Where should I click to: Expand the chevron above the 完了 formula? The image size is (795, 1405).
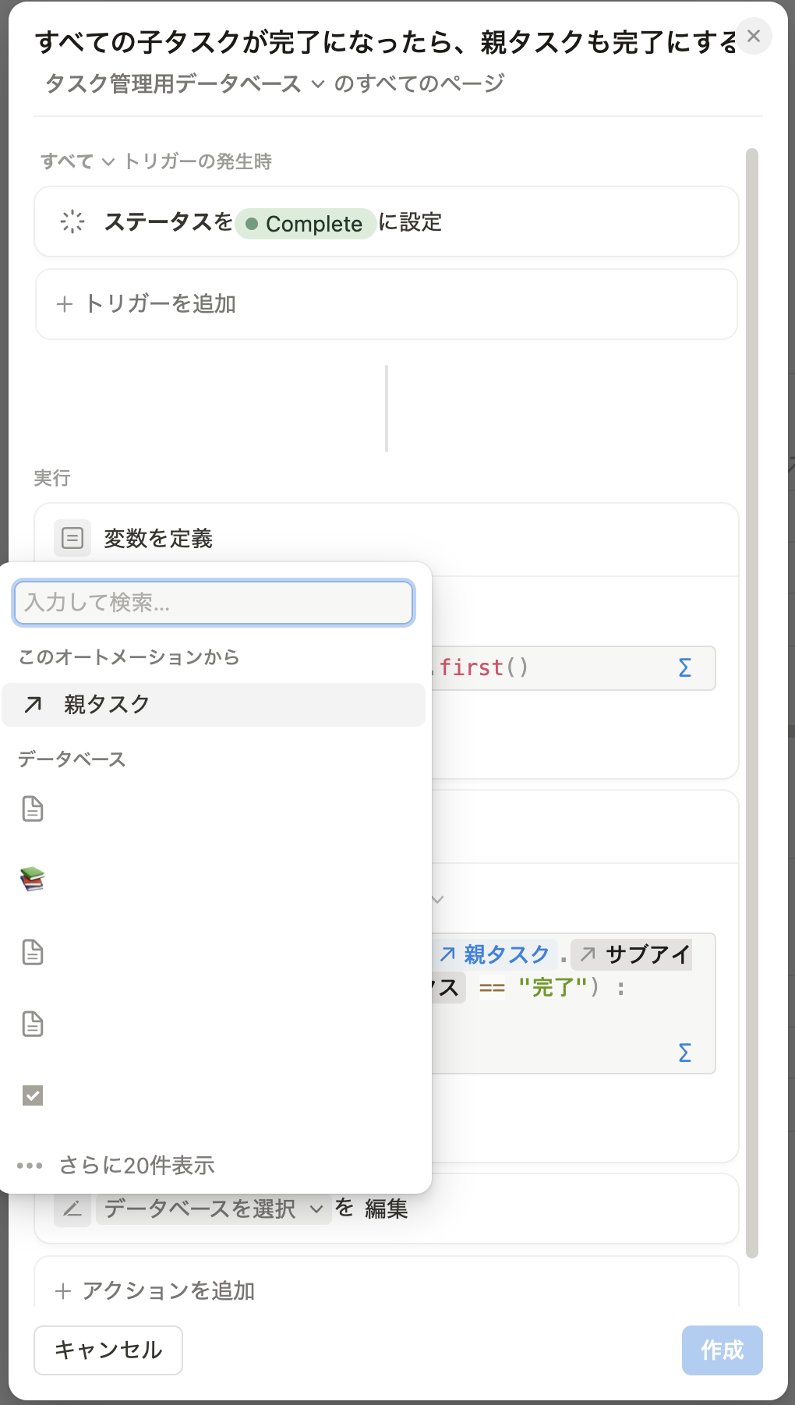pos(438,900)
